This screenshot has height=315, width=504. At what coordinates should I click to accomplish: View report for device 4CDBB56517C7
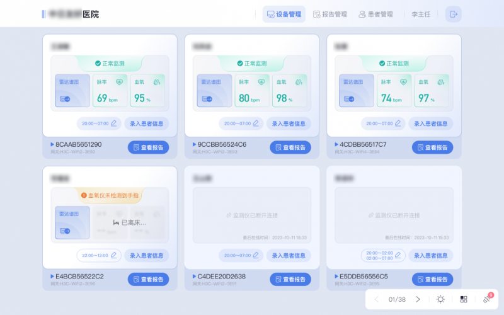coord(432,147)
